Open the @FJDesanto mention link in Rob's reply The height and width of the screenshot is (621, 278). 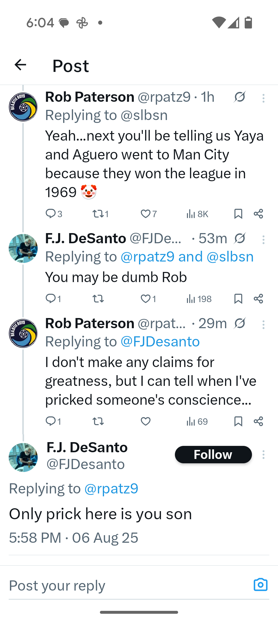pyautogui.click(x=160, y=342)
